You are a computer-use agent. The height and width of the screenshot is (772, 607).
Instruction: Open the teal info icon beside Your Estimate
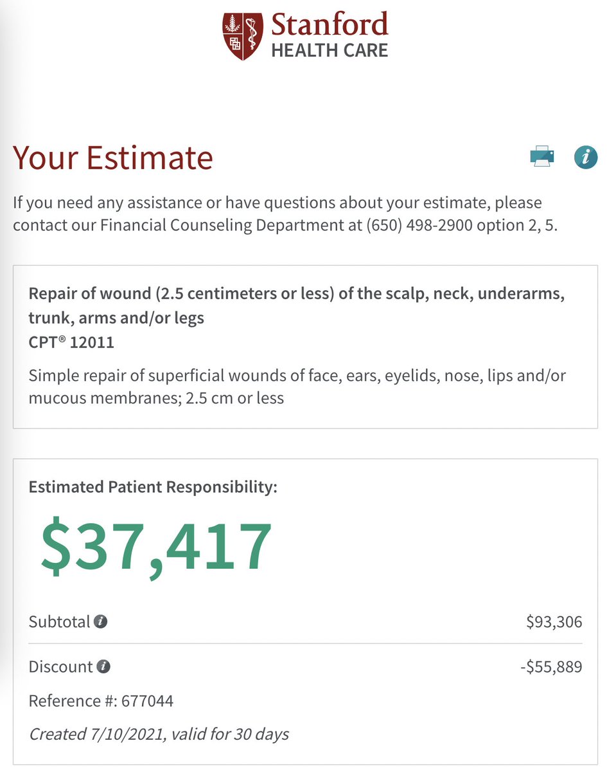point(585,156)
